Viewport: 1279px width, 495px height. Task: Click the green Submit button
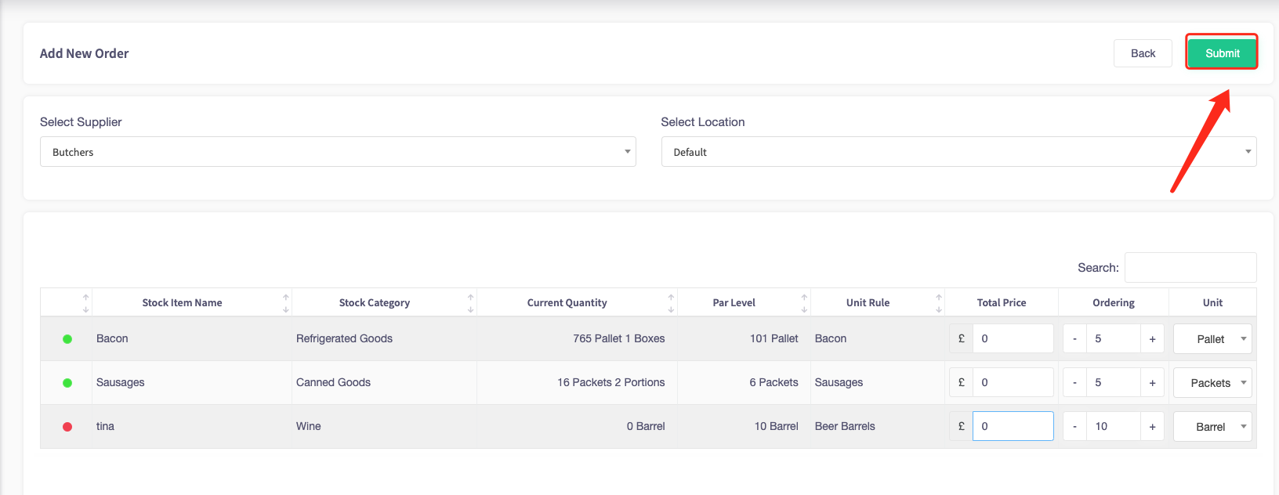[x=1222, y=53]
